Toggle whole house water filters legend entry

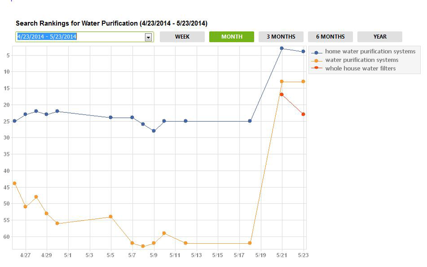coord(360,69)
